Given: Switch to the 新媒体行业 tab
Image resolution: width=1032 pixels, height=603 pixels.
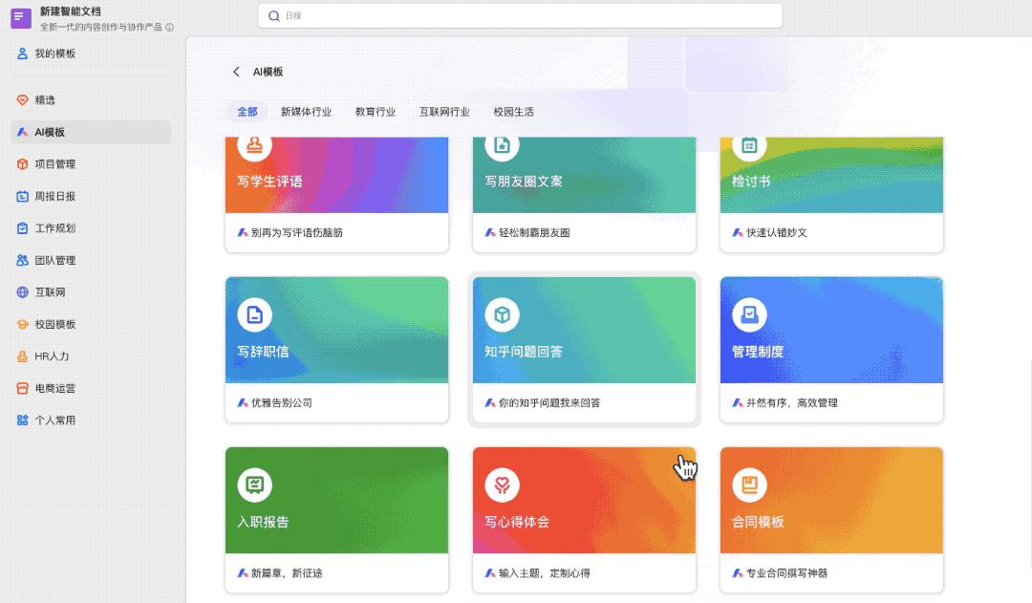Looking at the screenshot, I should click(306, 112).
